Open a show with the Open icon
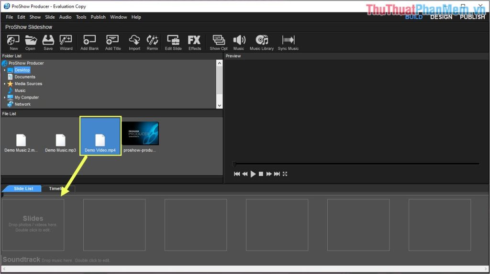Screen dimensions: 490x274 [x=30, y=43]
